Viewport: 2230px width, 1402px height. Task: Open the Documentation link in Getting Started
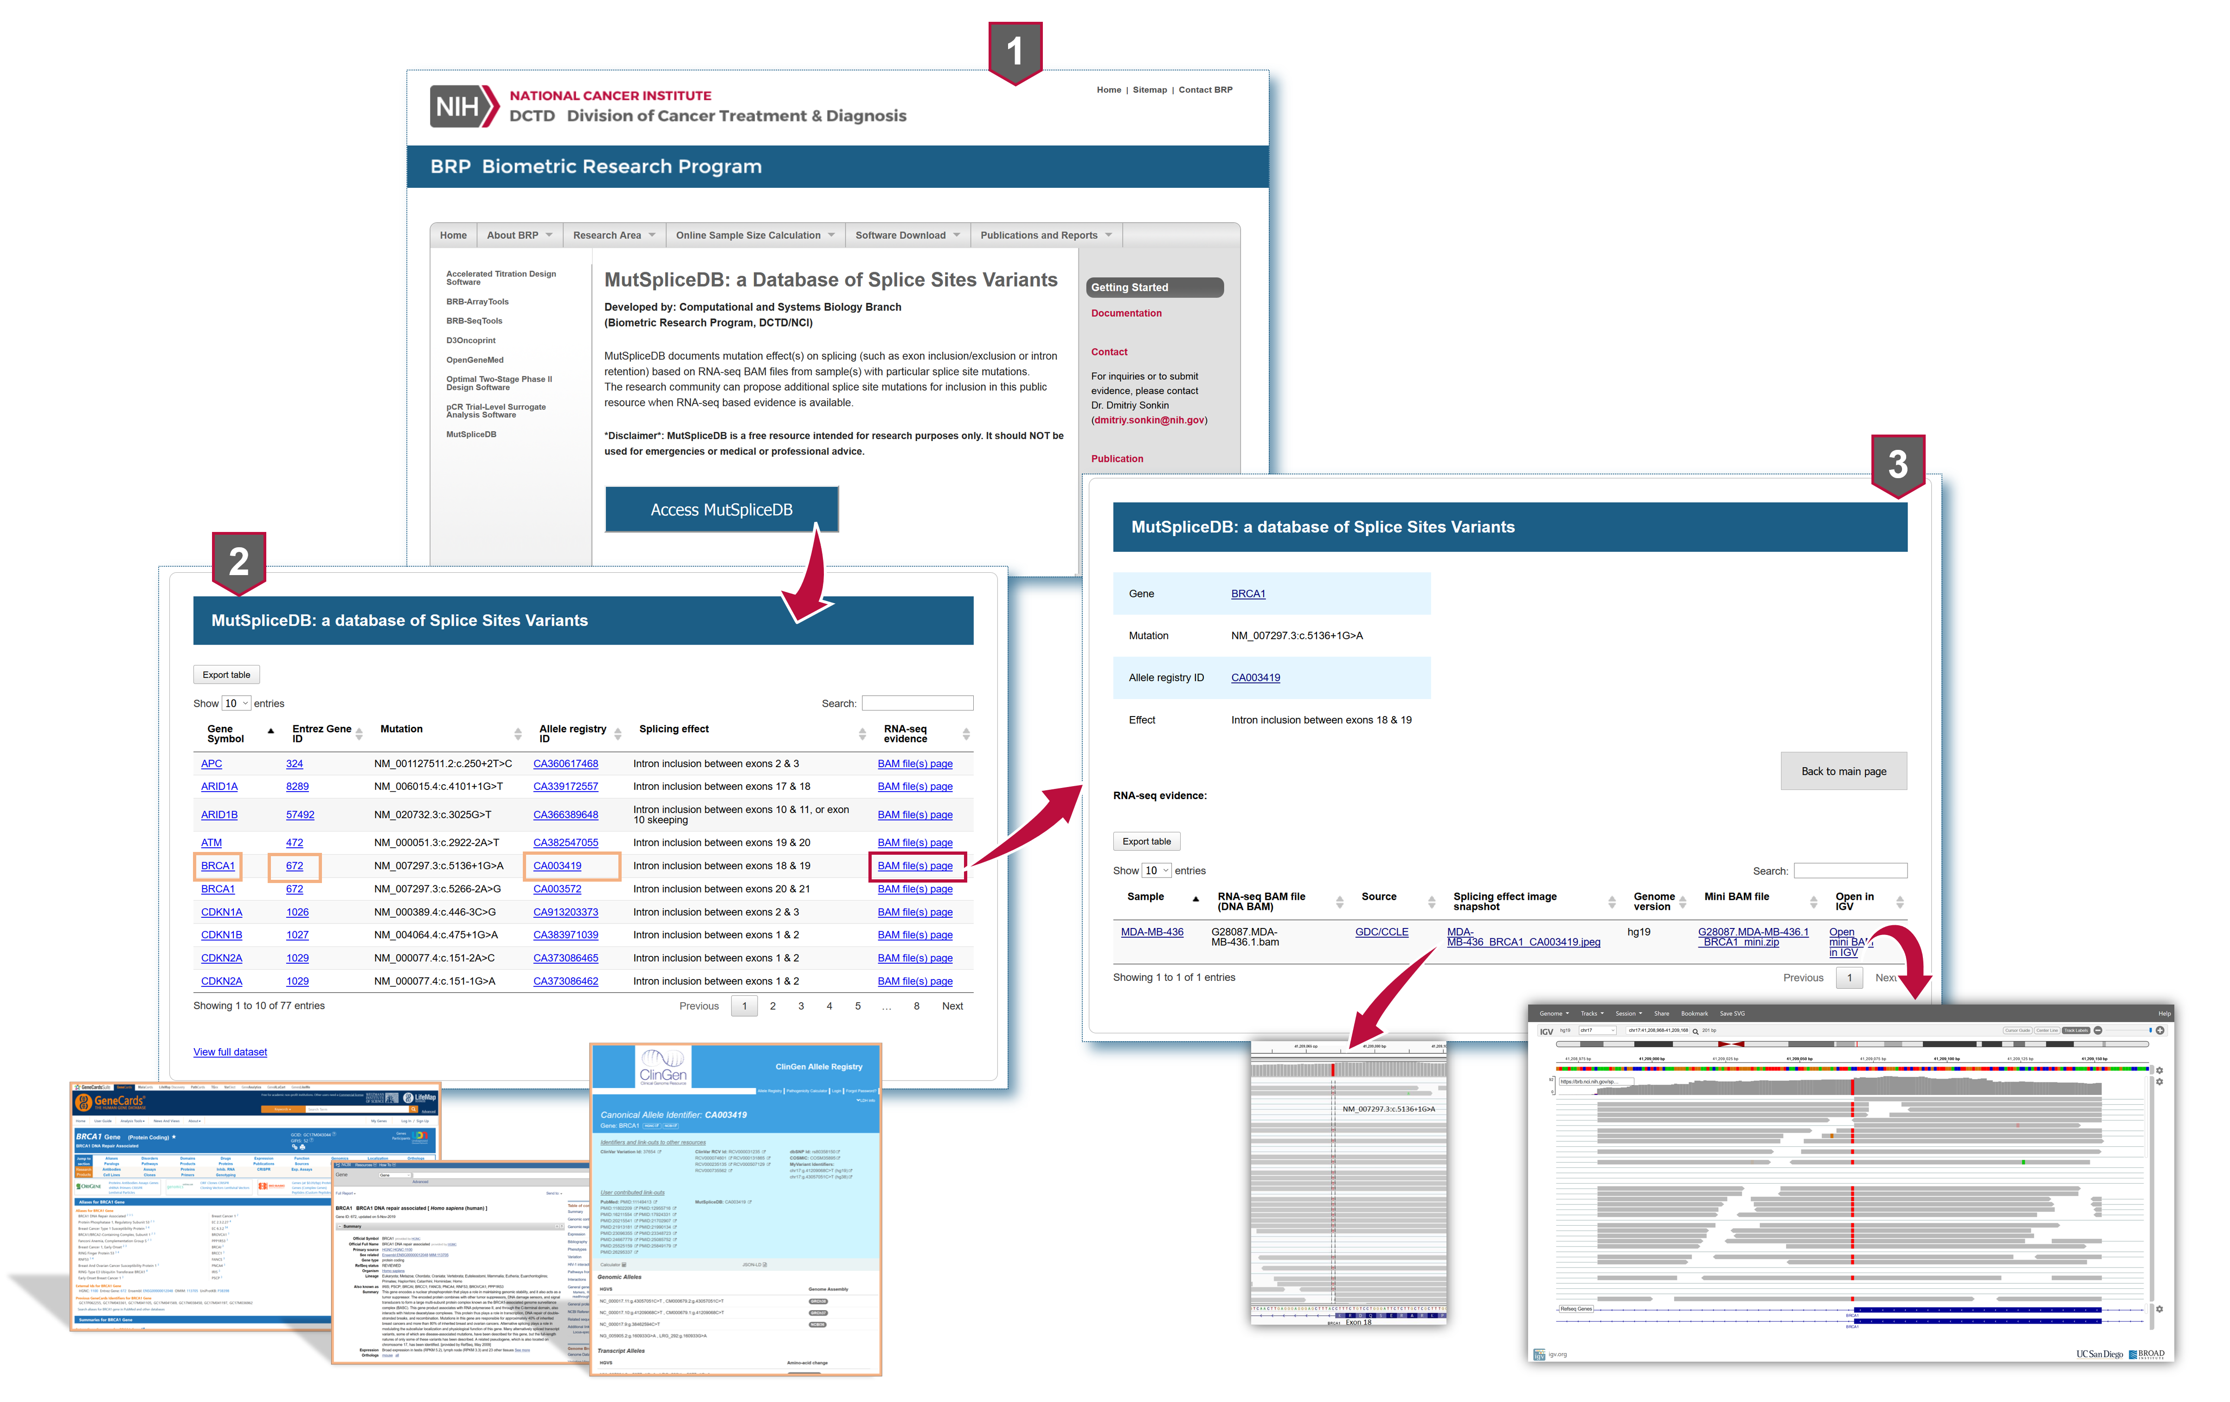point(1126,313)
